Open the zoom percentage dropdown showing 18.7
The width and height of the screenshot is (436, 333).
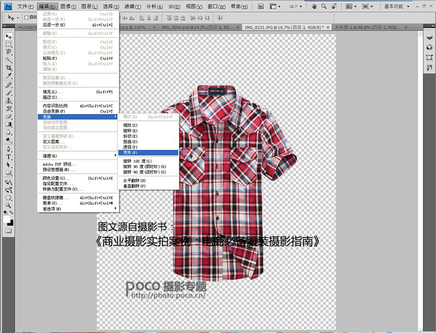[x=301, y=7]
